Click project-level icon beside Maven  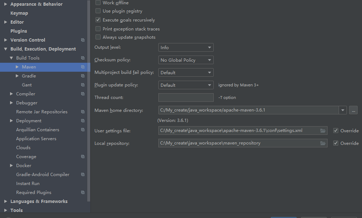tap(83, 67)
